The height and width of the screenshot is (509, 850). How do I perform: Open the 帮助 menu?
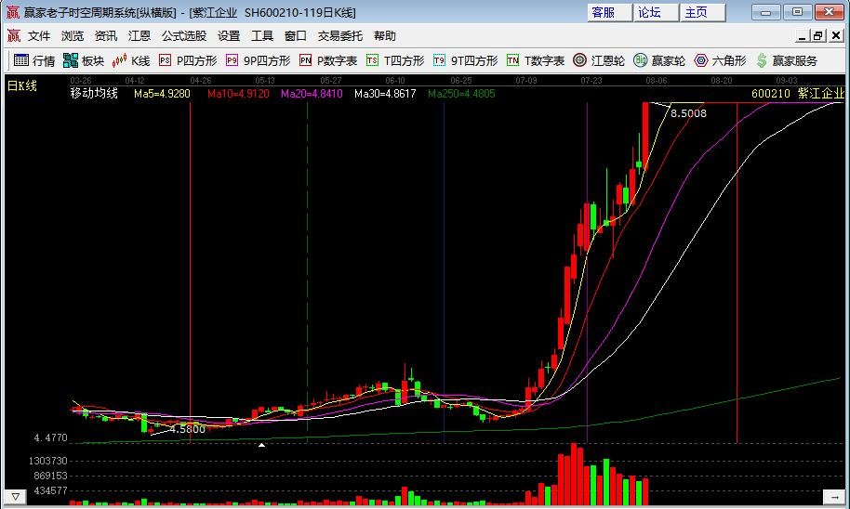click(x=385, y=35)
